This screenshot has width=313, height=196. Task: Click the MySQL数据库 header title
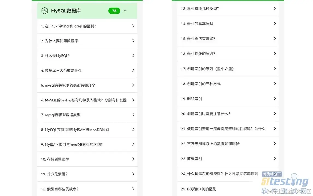(66, 11)
